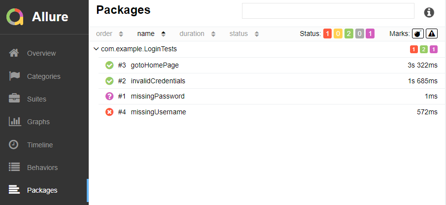Click the Timeline clock icon
The height and width of the screenshot is (205, 446).
point(14,144)
